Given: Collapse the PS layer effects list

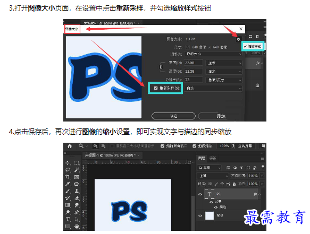Looking at the screenshot, I should (259, 194).
